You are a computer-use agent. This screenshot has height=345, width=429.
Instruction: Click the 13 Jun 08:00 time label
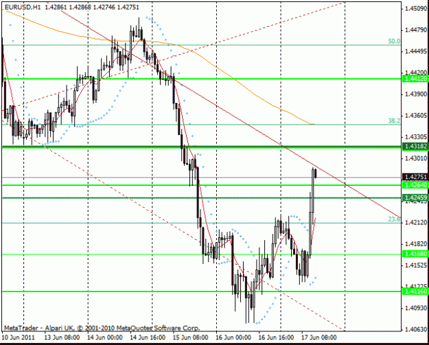[x=62, y=337]
